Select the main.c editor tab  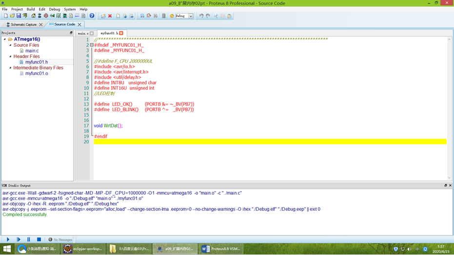83,34
